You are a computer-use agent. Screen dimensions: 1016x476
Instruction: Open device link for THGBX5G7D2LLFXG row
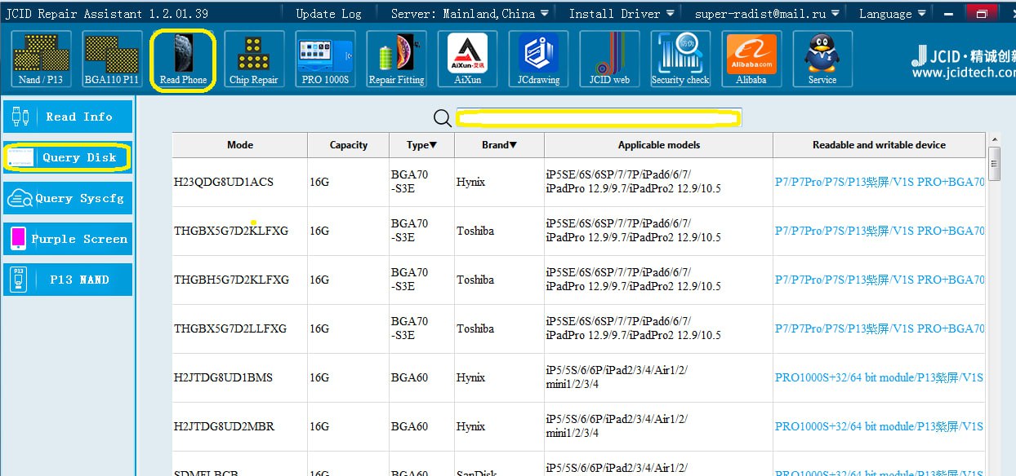880,328
